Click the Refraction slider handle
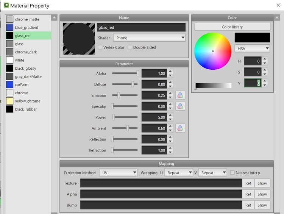 click(x=112, y=150)
